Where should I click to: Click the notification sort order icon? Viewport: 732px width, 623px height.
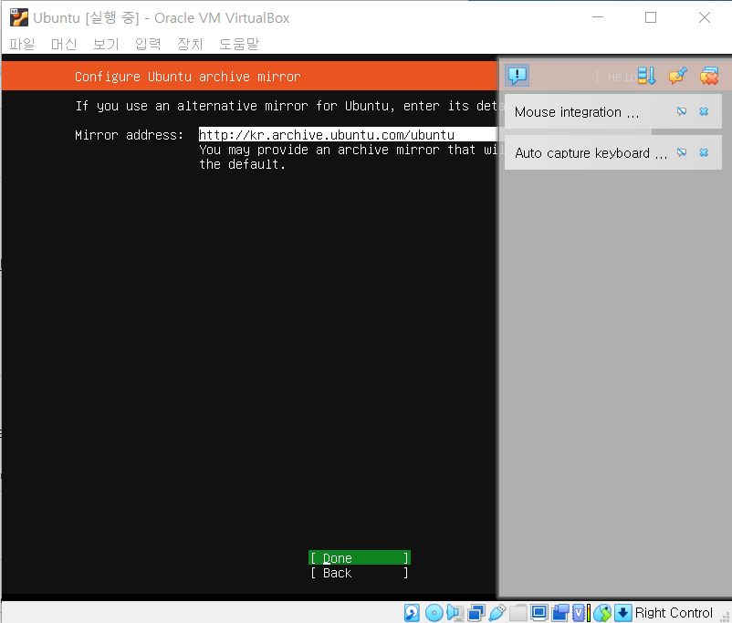[x=647, y=76]
